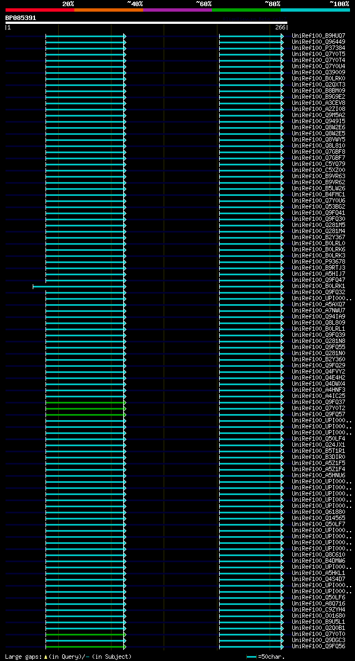Select the UniRef100_B9G9E2 label
355x661 pixels.
[318, 97]
